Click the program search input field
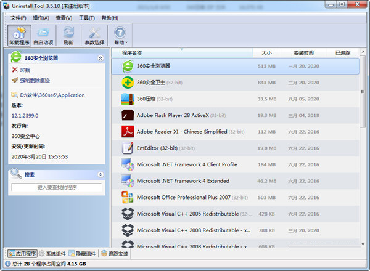Viewport: 370px width, 271px height. [57, 187]
